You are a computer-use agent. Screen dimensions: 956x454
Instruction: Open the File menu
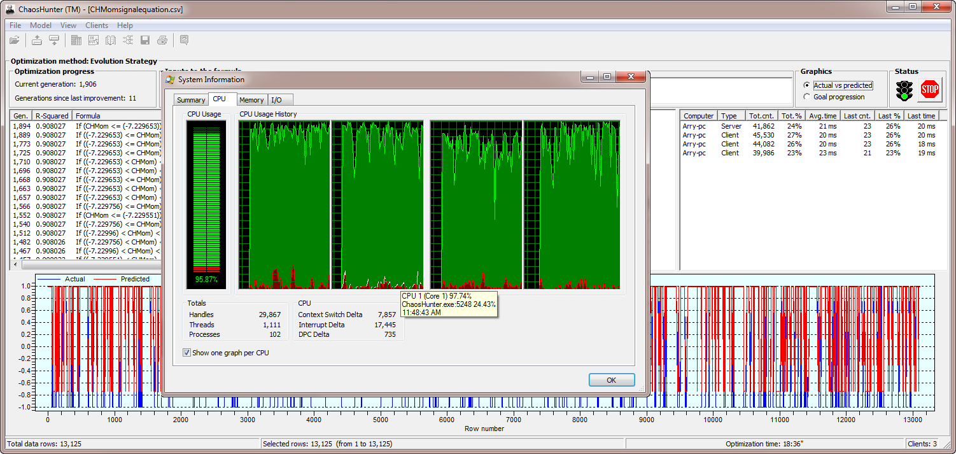click(15, 25)
